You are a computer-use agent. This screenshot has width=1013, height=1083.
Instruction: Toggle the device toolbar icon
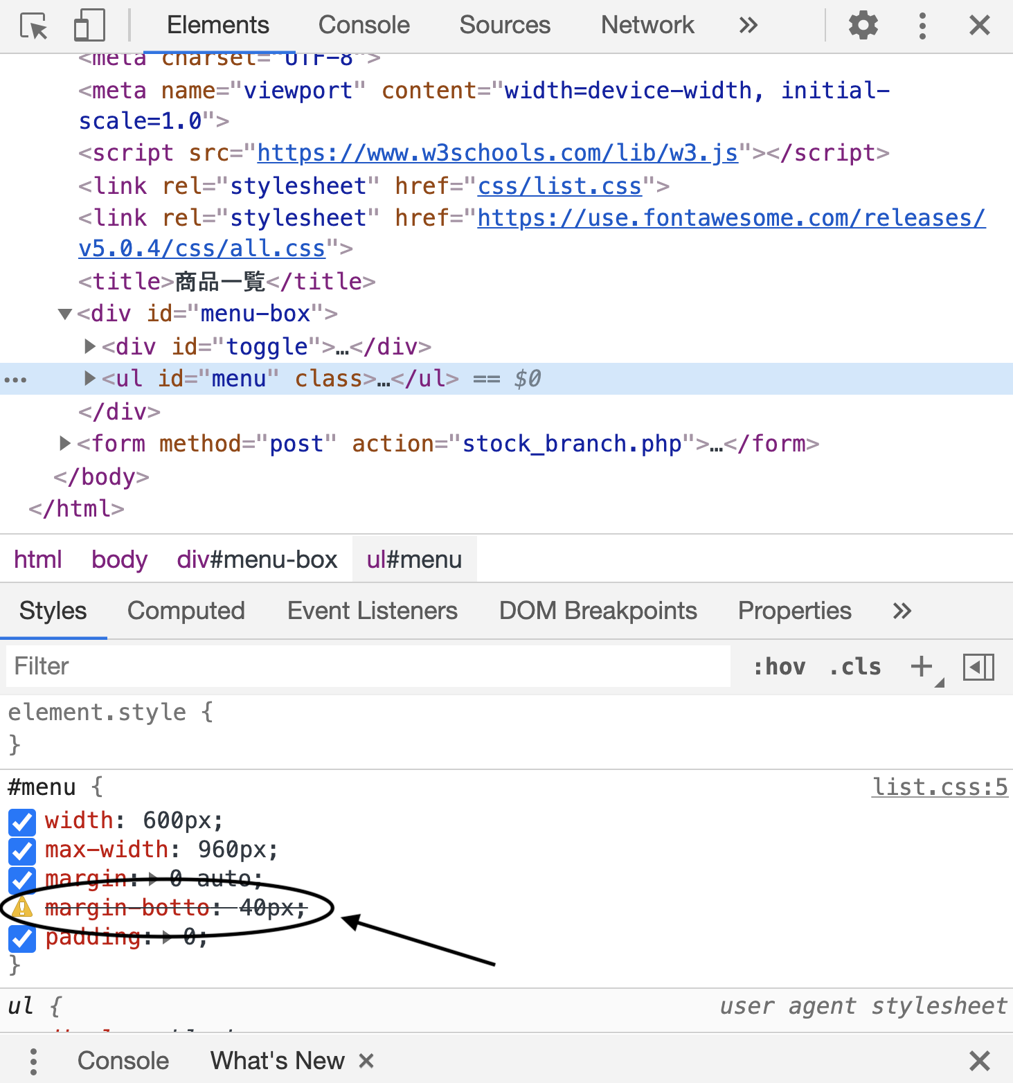89,26
